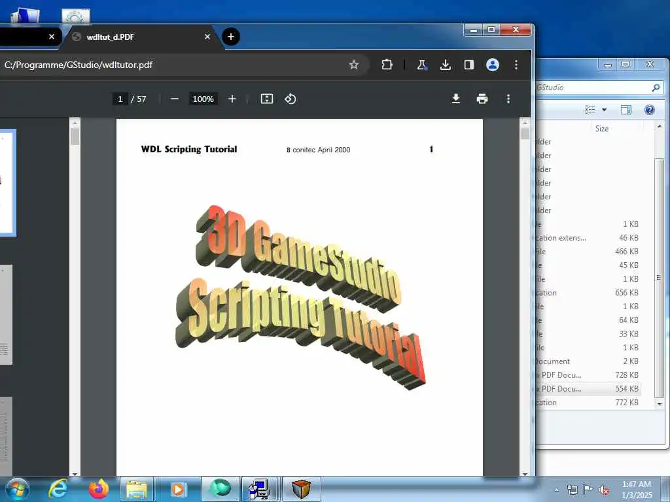Close the black untitled first tab
Image resolution: width=670 pixels, height=502 pixels.
[x=52, y=37]
